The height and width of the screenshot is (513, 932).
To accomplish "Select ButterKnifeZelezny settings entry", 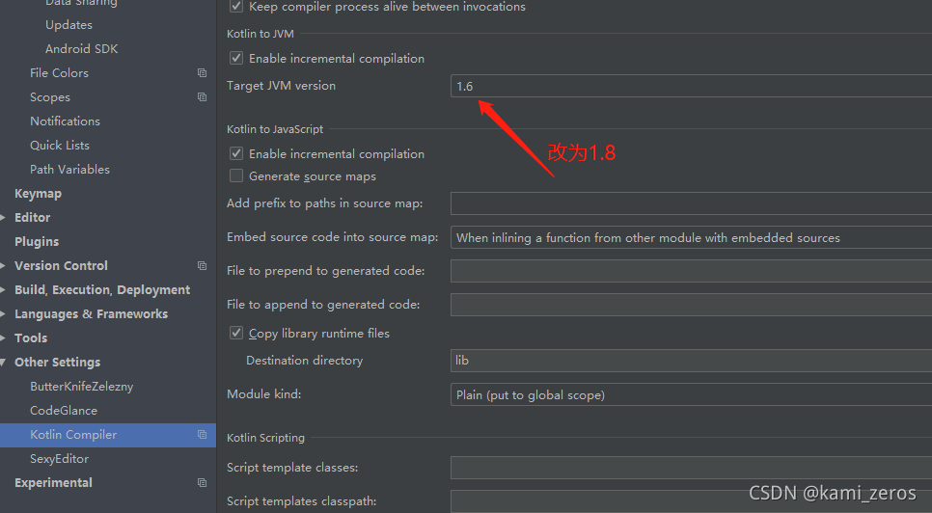I will (x=81, y=387).
